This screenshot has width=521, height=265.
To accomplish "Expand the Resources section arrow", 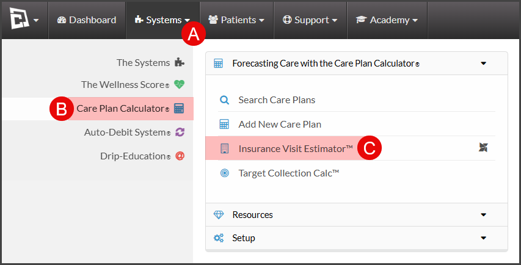I will [x=484, y=215].
